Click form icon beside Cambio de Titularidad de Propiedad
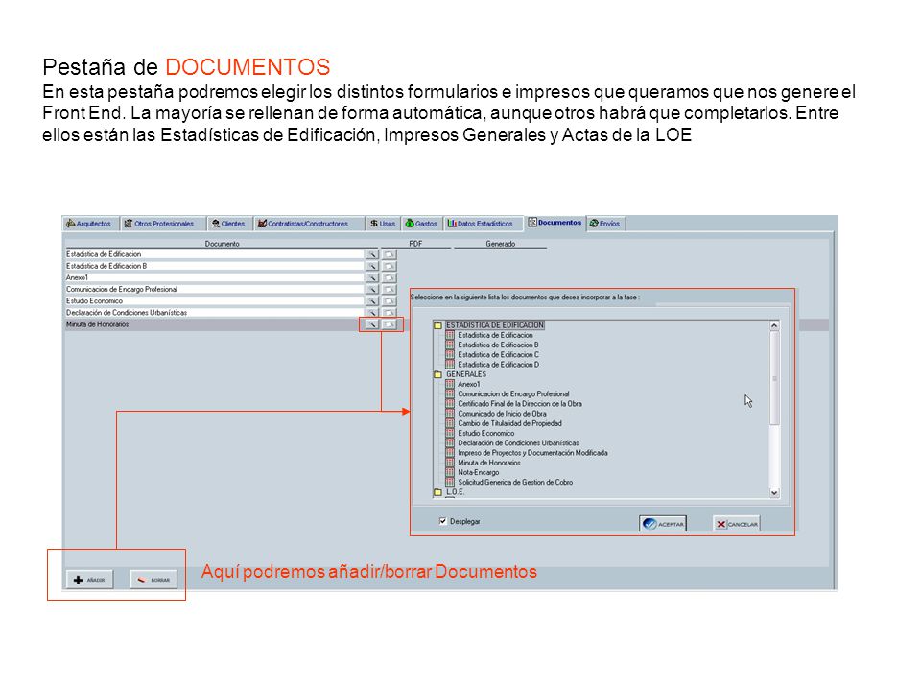The height and width of the screenshot is (691, 921). pyautogui.click(x=450, y=423)
